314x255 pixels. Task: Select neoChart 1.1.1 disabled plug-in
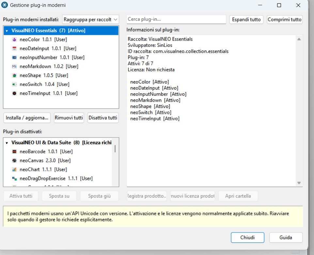(x=43, y=169)
